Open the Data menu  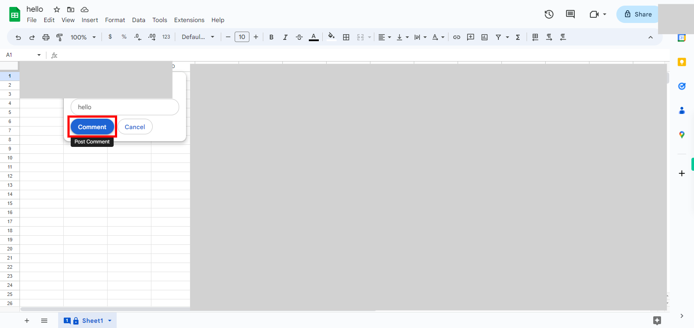(x=139, y=20)
